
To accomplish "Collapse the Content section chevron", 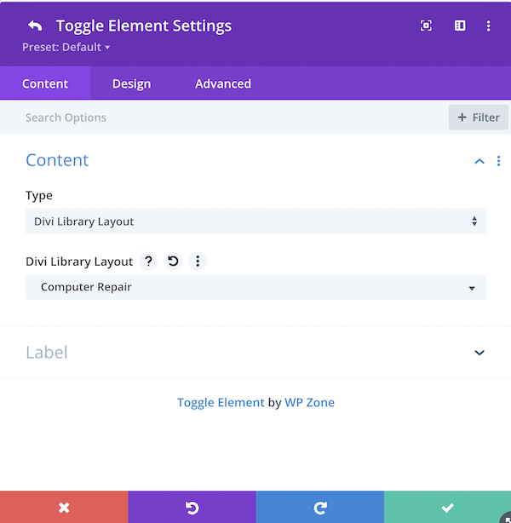I will 479,162.
